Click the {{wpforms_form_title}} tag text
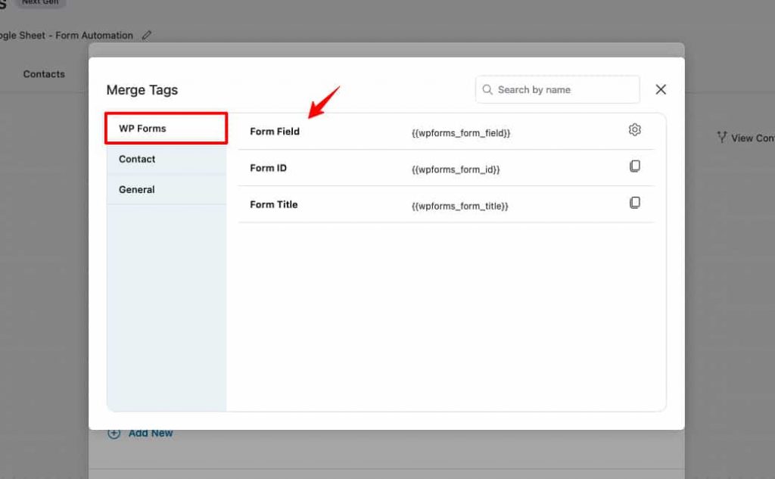The width and height of the screenshot is (775, 479). [x=459, y=206]
